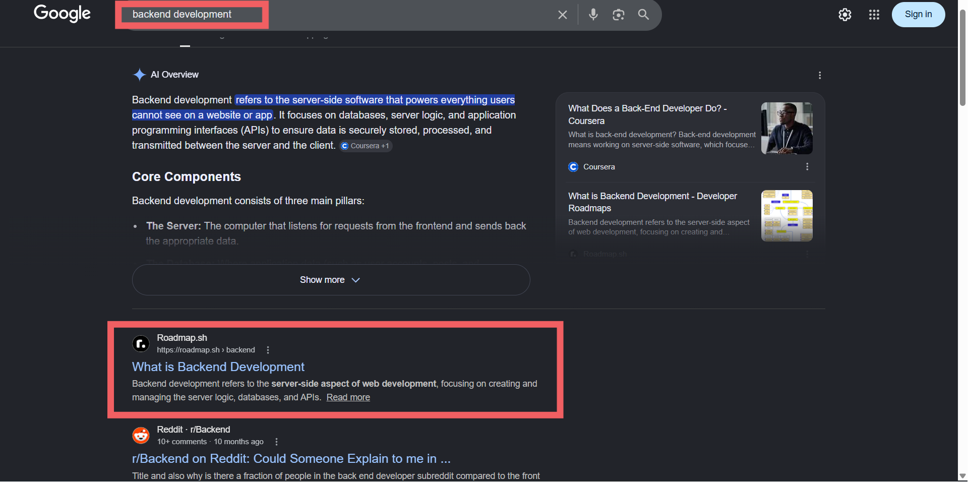Click the https://roadmap.sh › backend URL text
The image size is (968, 482).
pos(206,350)
